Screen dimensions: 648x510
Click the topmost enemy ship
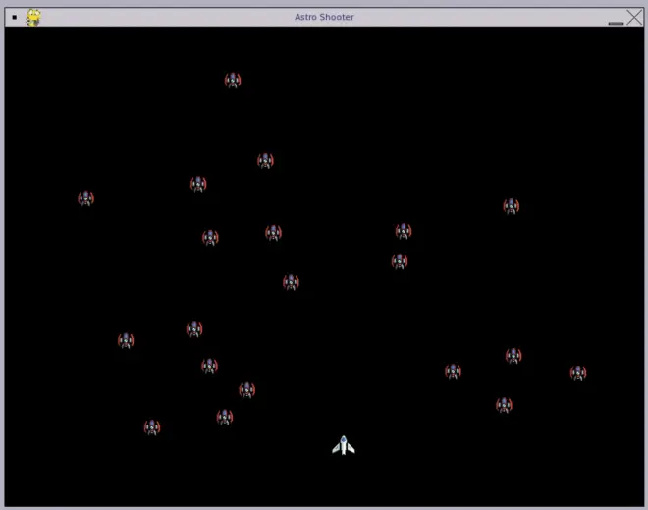233,81
